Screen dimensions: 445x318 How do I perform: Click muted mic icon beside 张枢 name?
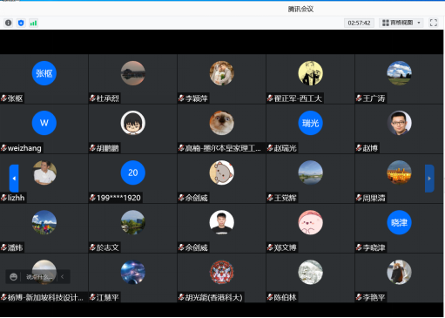point(3,98)
